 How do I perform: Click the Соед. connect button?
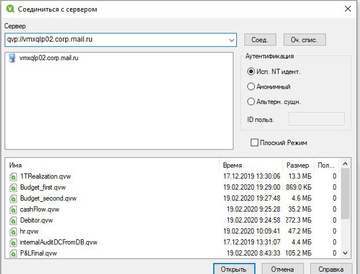260,40
